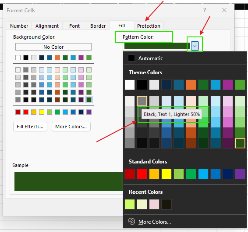Pick violet in Background Color standard row

[x=89, y=112]
